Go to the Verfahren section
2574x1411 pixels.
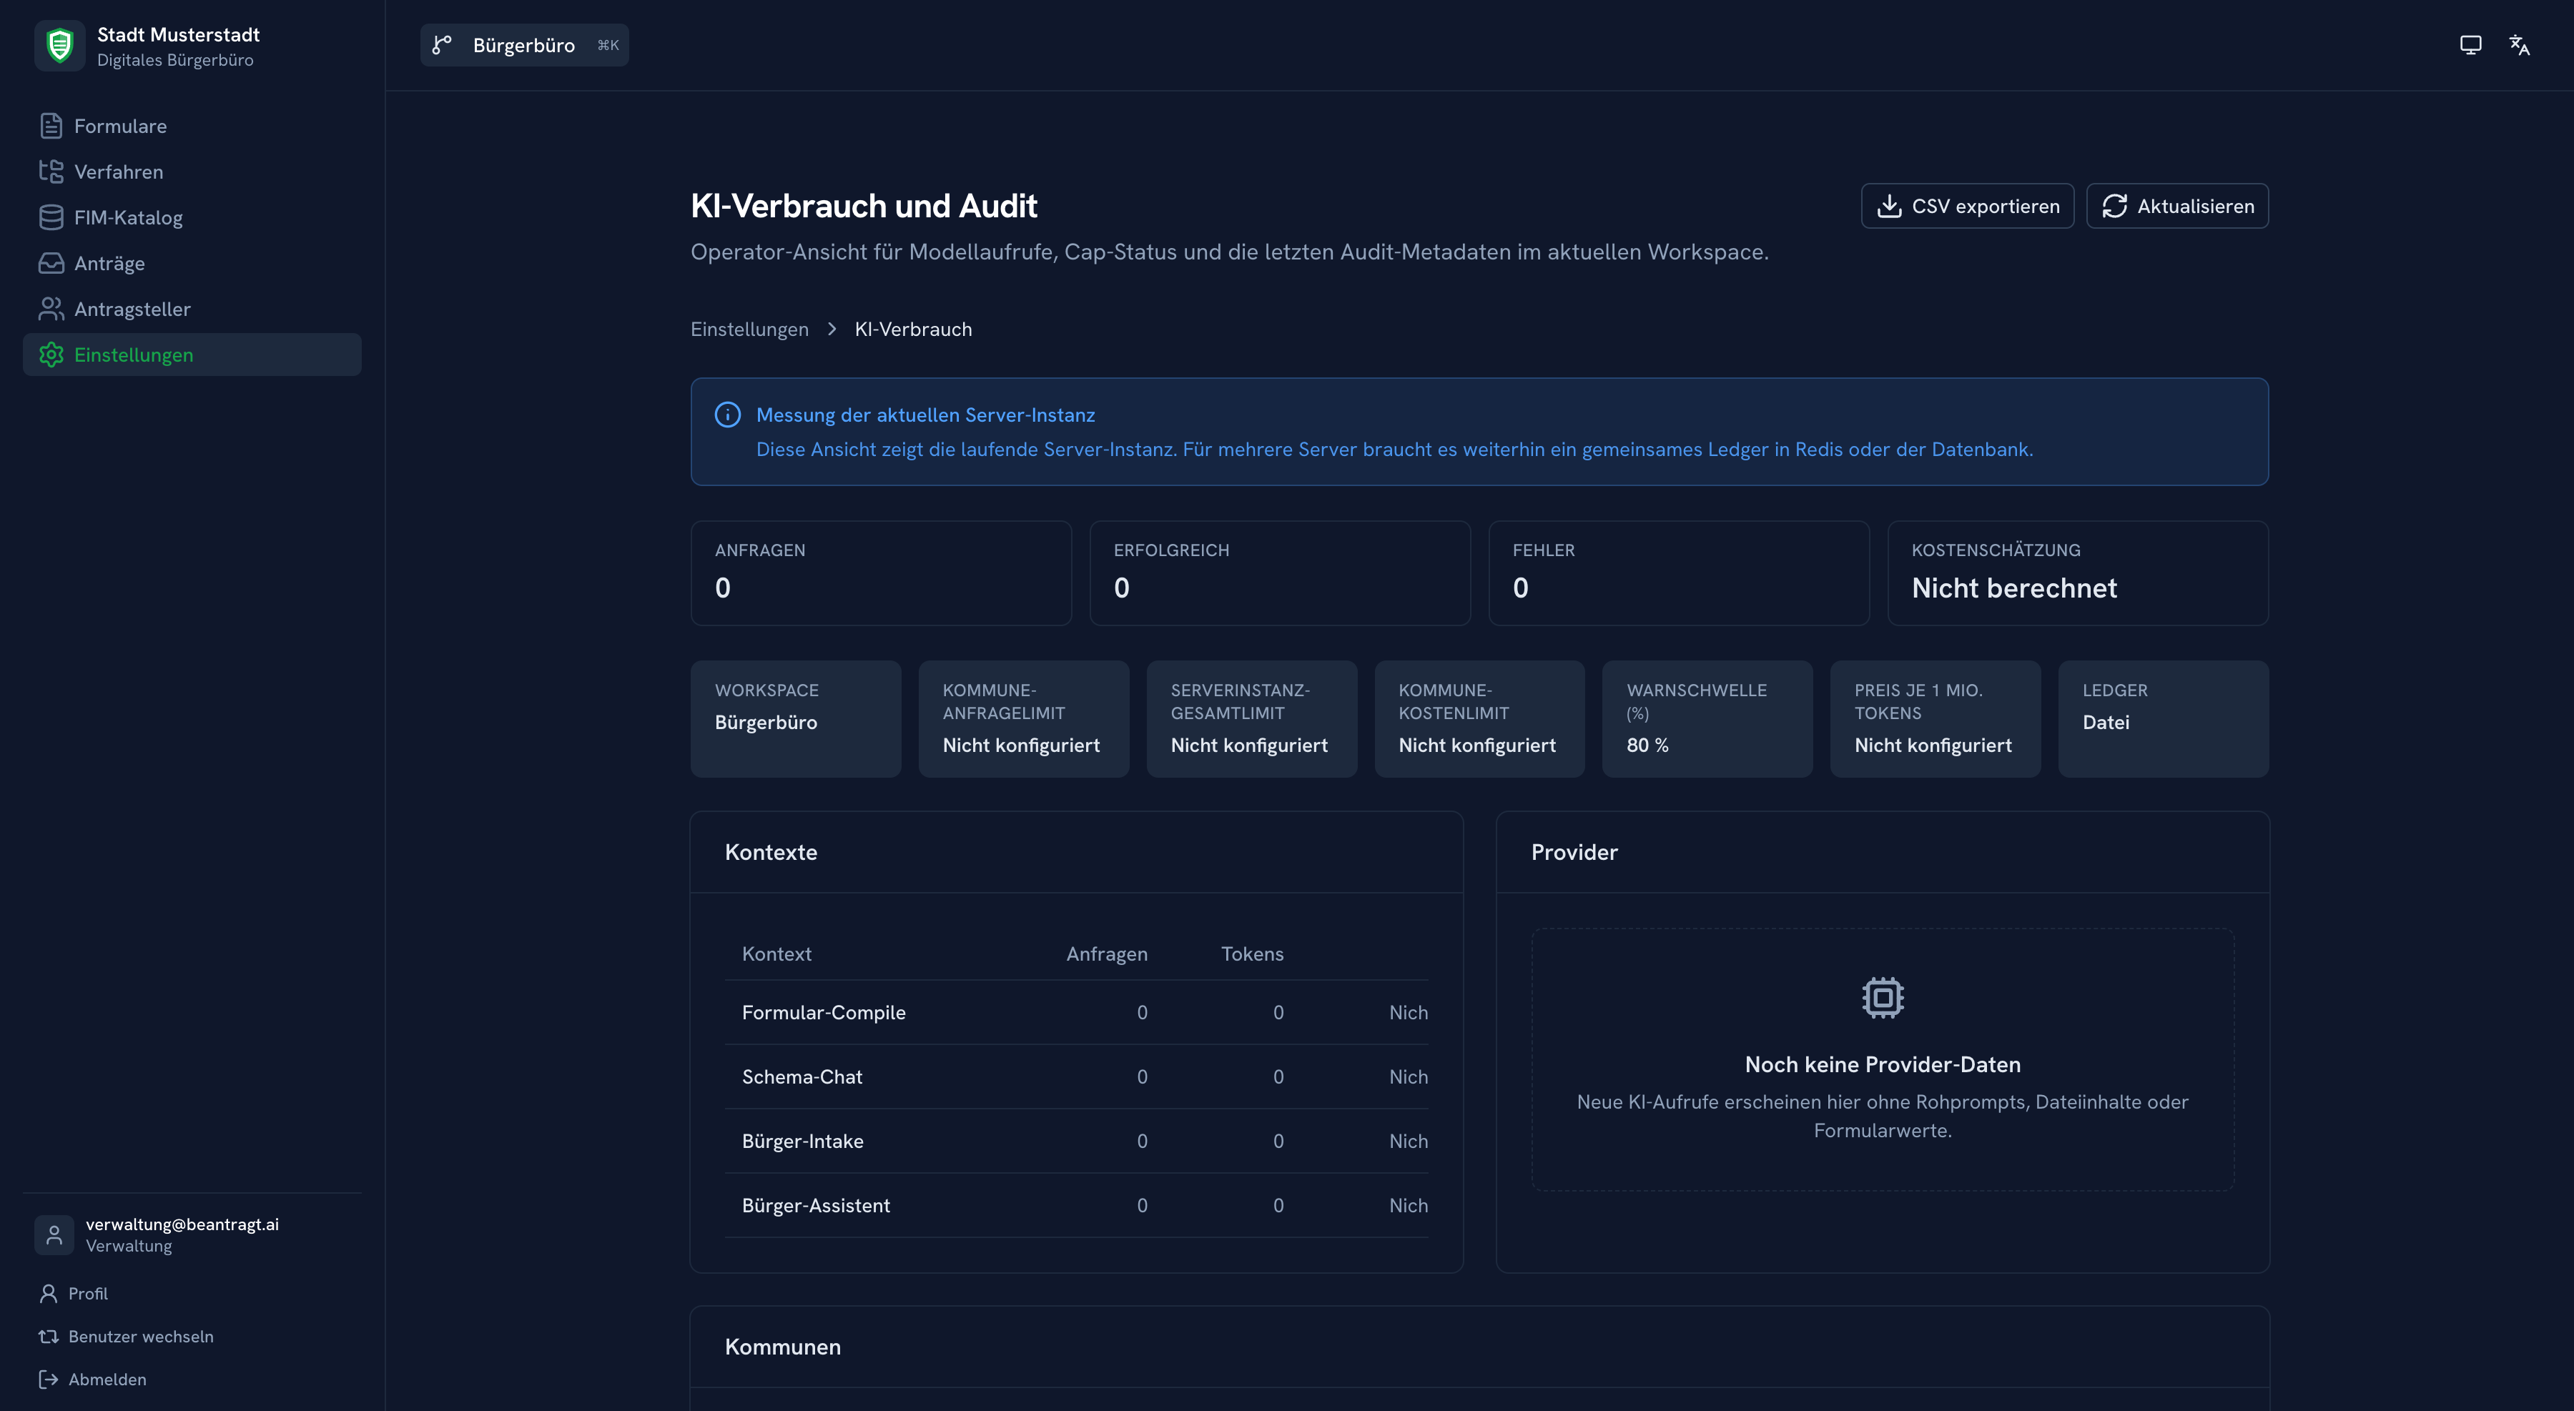click(192, 172)
